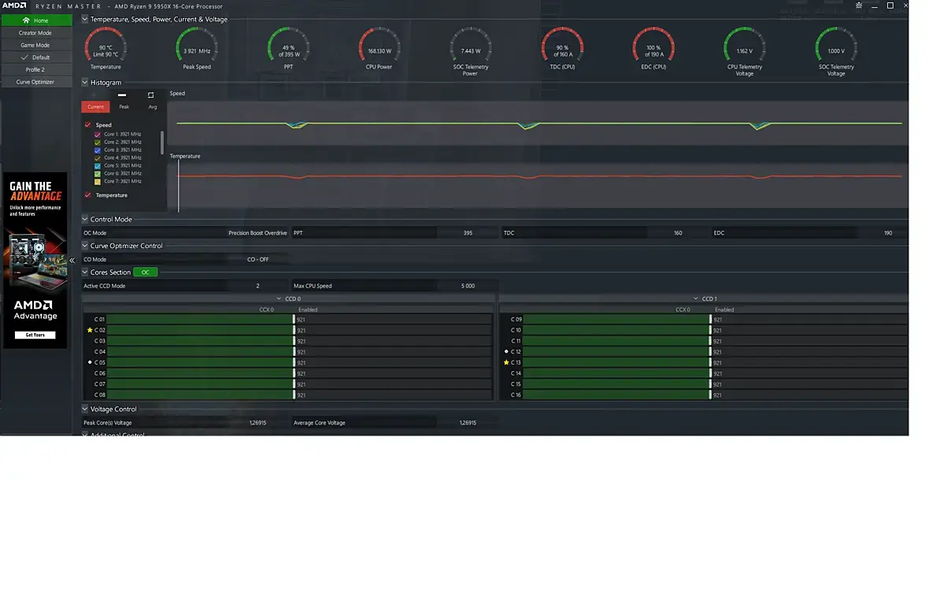Screen dimensions: 929x612
Task: Click the Get Yours AMD Advantage button
Action: (x=35, y=335)
